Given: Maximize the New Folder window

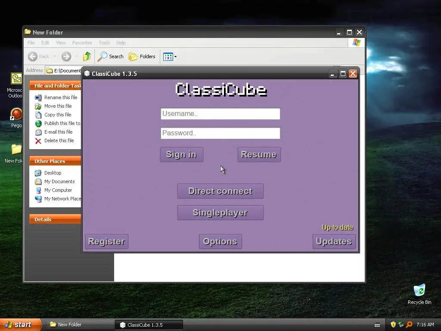Looking at the screenshot, I should click(349, 32).
